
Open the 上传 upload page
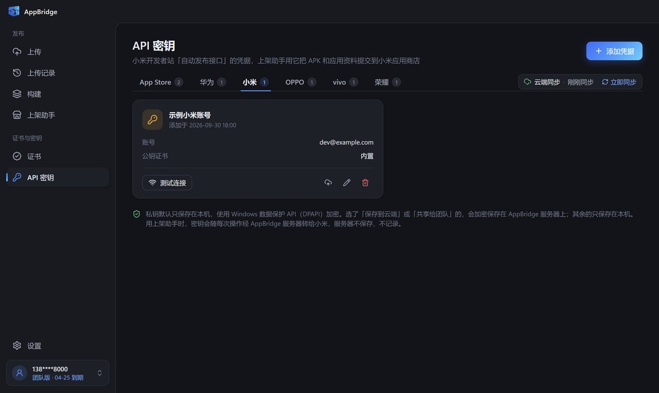click(x=58, y=52)
